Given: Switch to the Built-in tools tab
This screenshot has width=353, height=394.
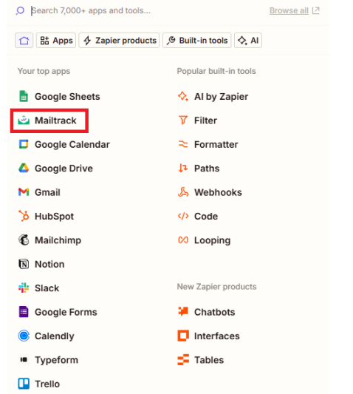Looking at the screenshot, I should [197, 40].
